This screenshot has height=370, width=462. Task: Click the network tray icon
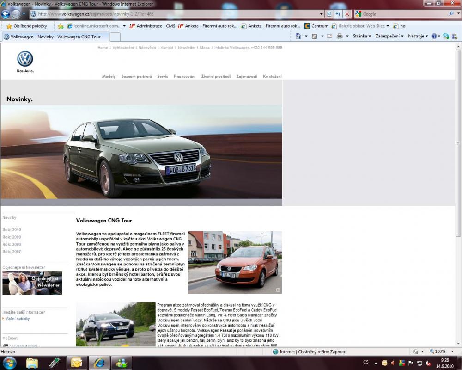click(419, 363)
